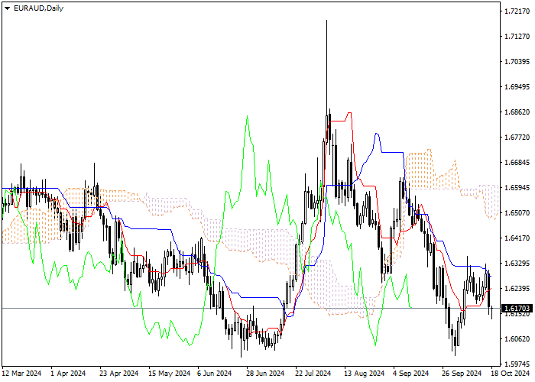The image size is (535, 382).
Task: Click the 1.66845 price scale label
Action: [x=517, y=163]
